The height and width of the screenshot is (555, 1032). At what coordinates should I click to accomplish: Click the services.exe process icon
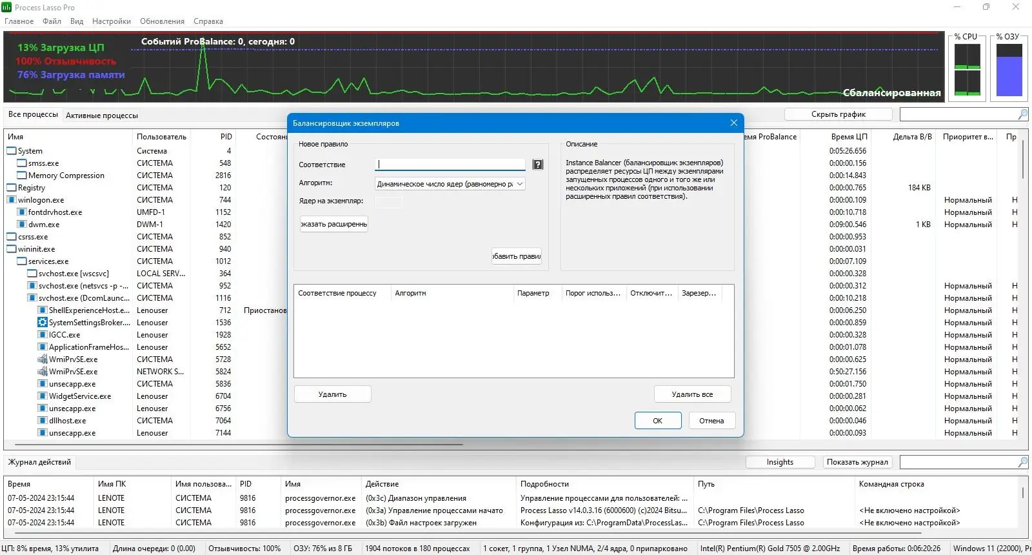22,261
